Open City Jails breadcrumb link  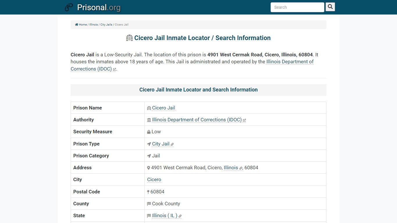106,25
